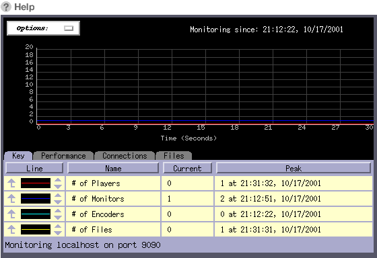Click the upper stepper arrow beside the Players line
This screenshot has width=377, height=258.
point(58,180)
